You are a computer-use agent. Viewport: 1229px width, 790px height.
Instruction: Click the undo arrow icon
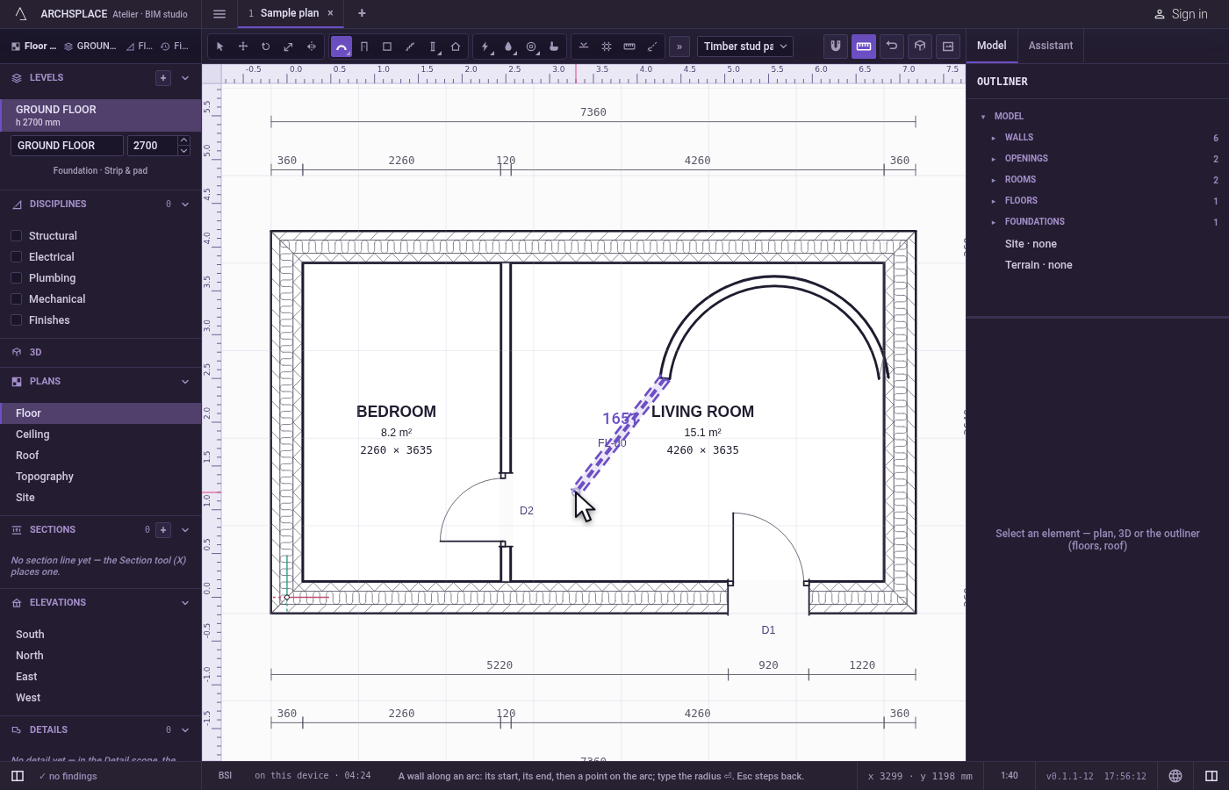point(892,47)
